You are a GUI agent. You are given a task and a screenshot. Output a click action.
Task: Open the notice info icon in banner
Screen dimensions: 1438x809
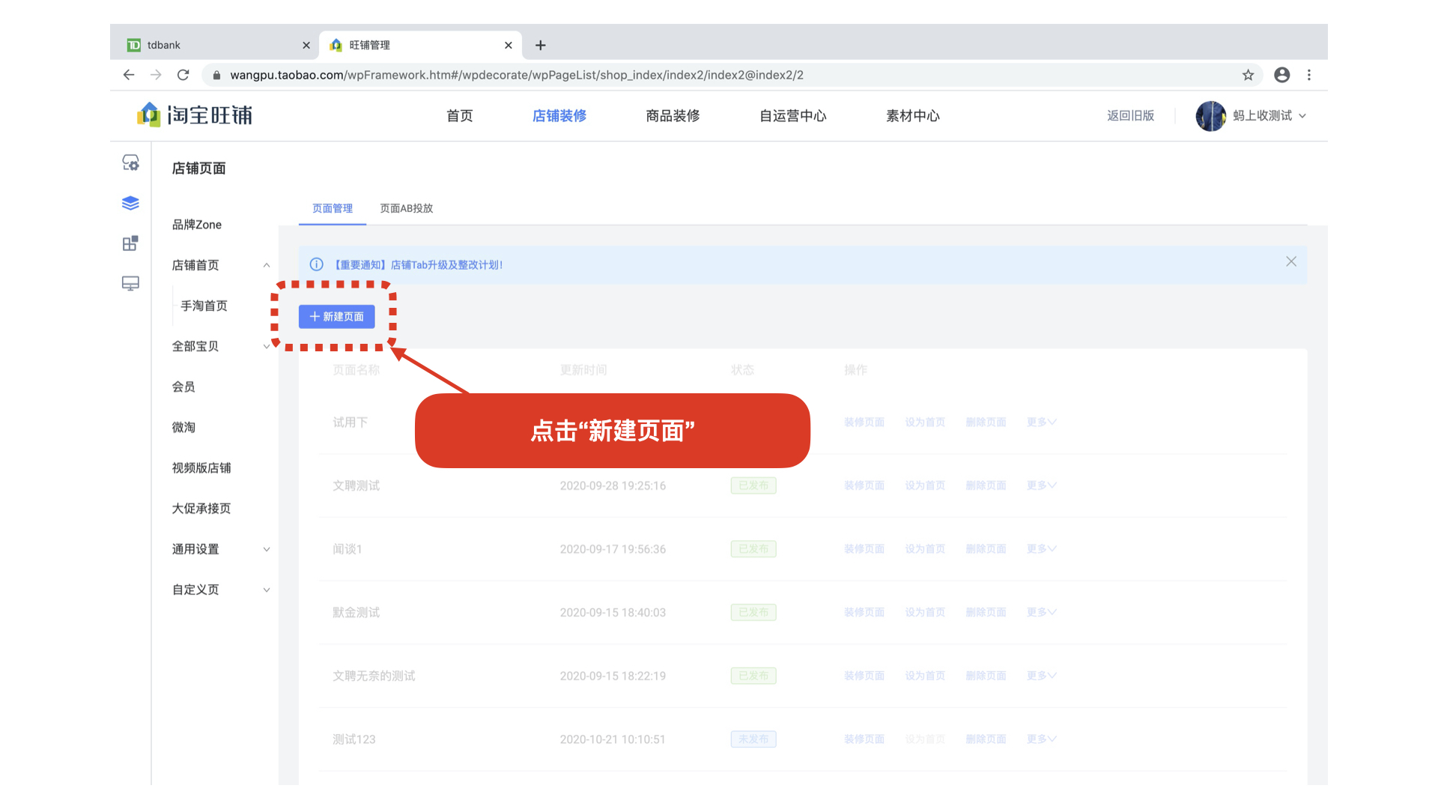coord(315,264)
